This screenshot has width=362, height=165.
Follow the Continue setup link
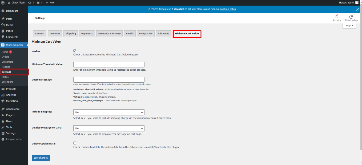pyautogui.click(x=228, y=9)
